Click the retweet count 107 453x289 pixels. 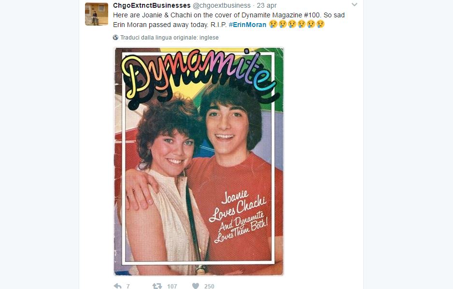[x=172, y=286]
